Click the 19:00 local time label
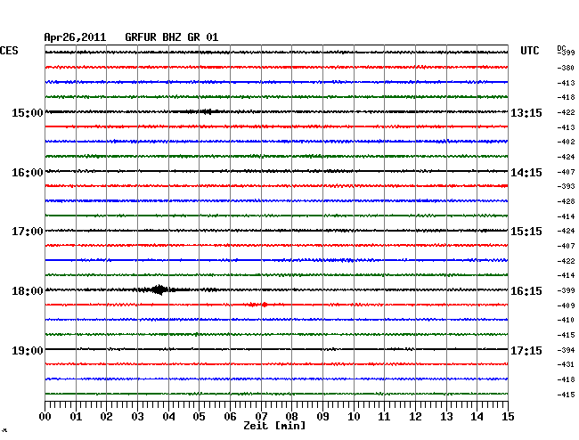The image size is (579, 440). (28, 350)
